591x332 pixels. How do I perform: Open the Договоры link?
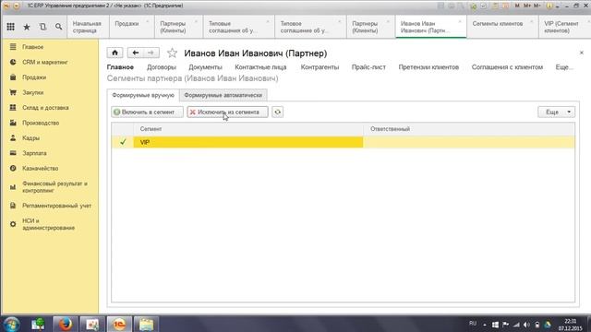[x=162, y=67]
